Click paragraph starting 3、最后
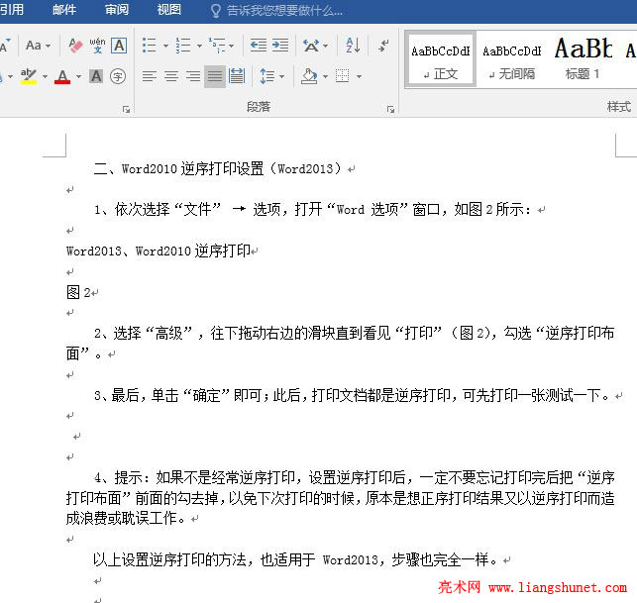Image resolution: width=637 pixels, height=603 pixels. 353,395
